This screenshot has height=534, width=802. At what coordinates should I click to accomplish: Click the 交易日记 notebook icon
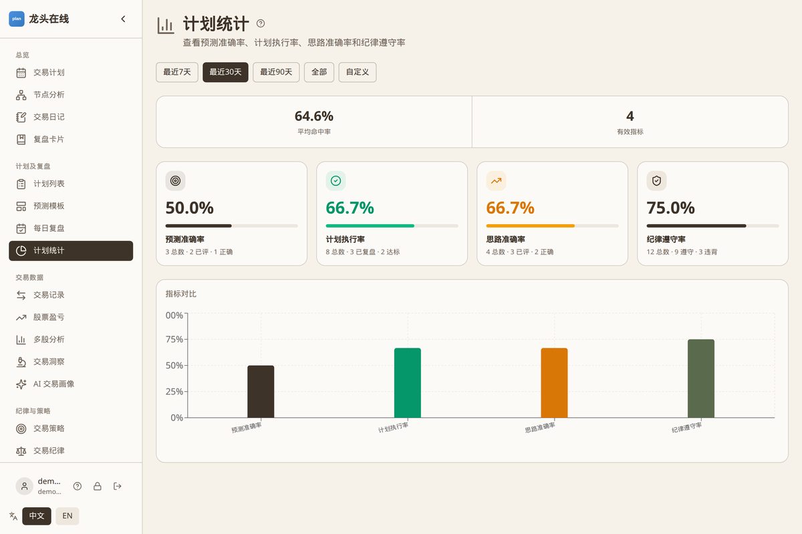click(x=21, y=117)
